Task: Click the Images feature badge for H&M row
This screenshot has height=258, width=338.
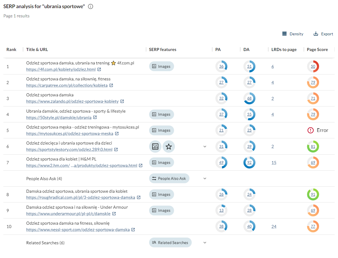Action: (x=161, y=162)
